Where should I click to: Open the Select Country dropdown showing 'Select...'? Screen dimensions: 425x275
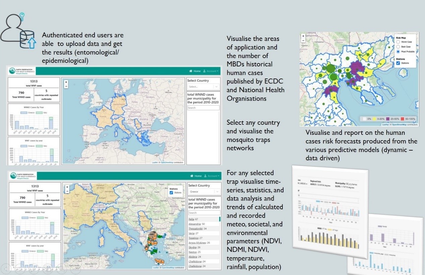point(203,87)
